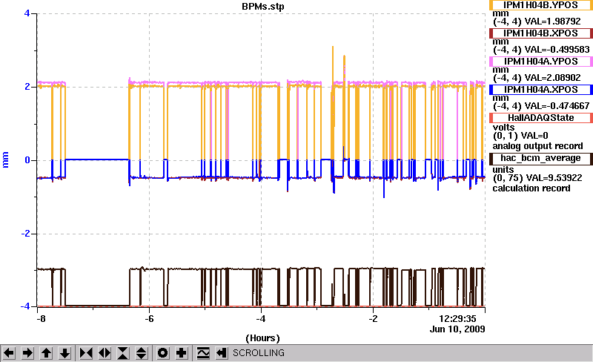Click the VAL=2.08902 reading
This screenshot has width=593, height=362.
(x=552, y=78)
